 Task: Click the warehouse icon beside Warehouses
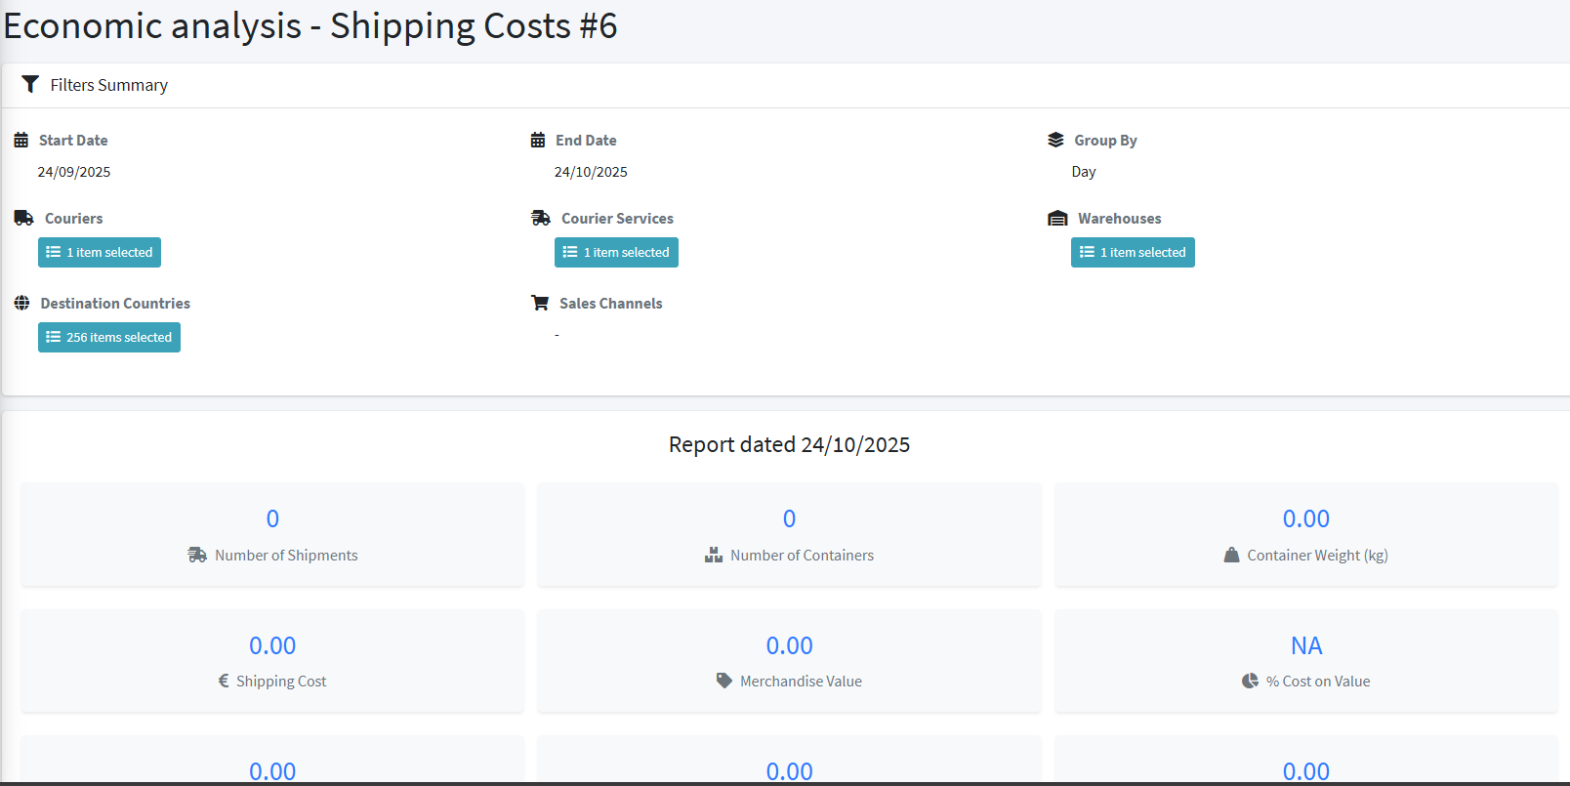[1057, 219]
